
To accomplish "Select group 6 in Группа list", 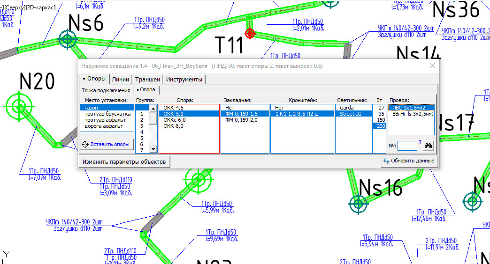I will coord(143,144).
